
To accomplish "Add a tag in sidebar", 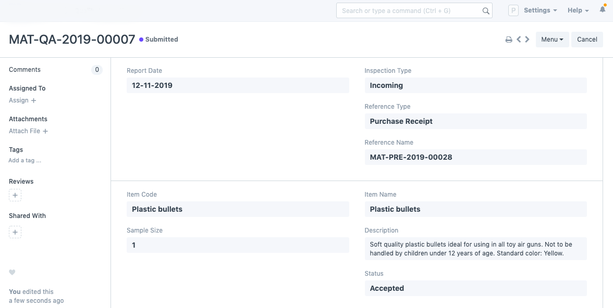I will click(x=25, y=161).
